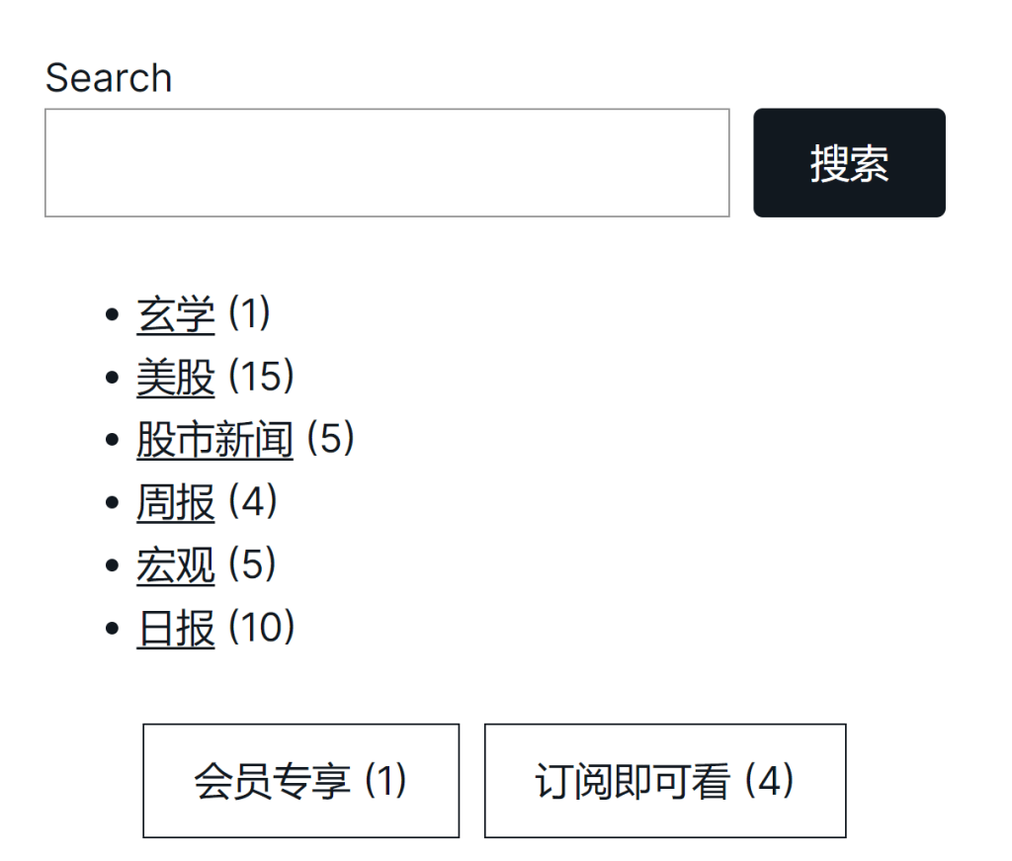Image resolution: width=1012 pixels, height=861 pixels.
Task: Visit the 宏观 category link
Action: (175, 565)
